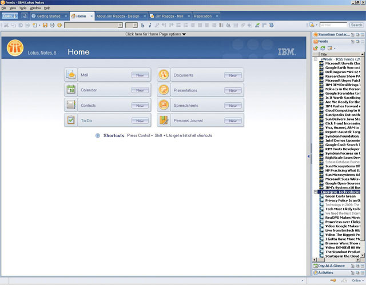This screenshot has height=285, width=366.
Task: Switch to the Replication tab
Action: (202, 16)
